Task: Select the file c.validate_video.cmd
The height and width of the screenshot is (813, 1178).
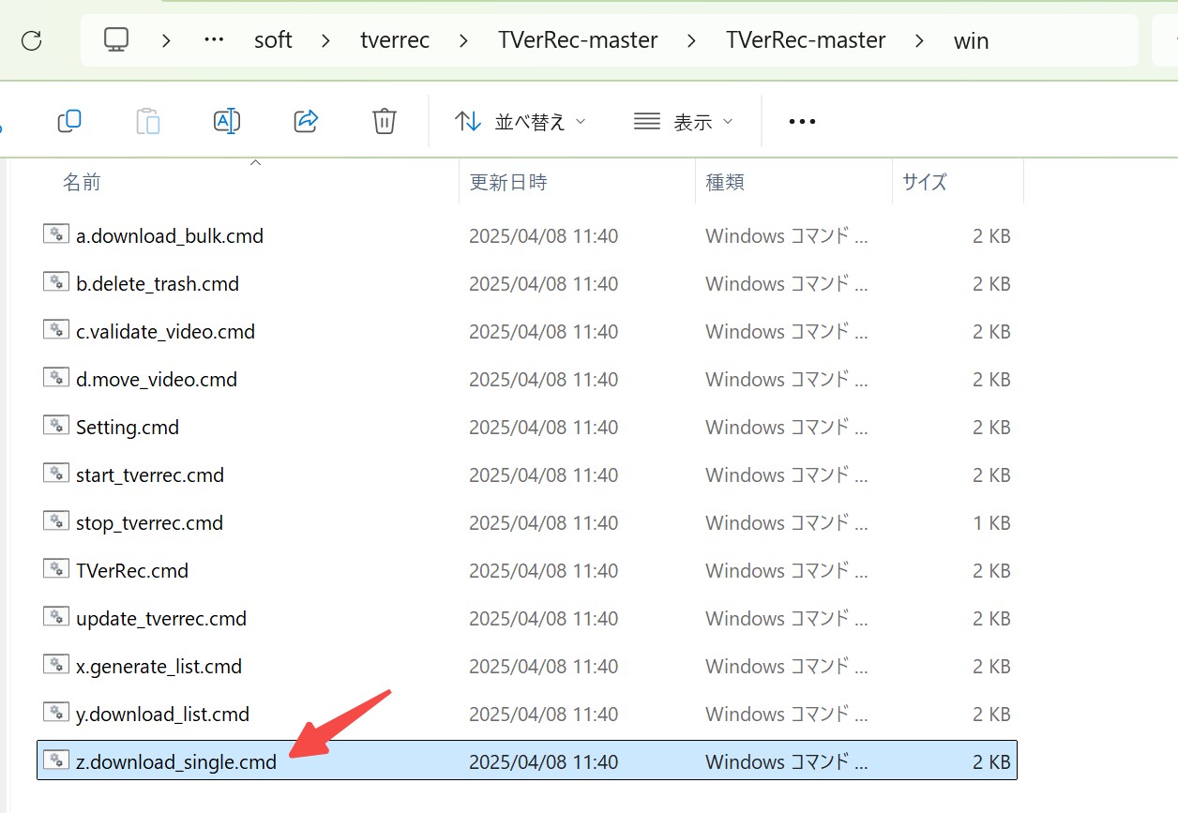Action: click(x=165, y=332)
